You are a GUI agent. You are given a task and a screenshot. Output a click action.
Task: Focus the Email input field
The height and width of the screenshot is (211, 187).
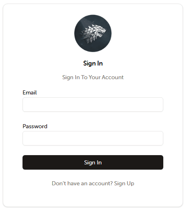tap(93, 104)
